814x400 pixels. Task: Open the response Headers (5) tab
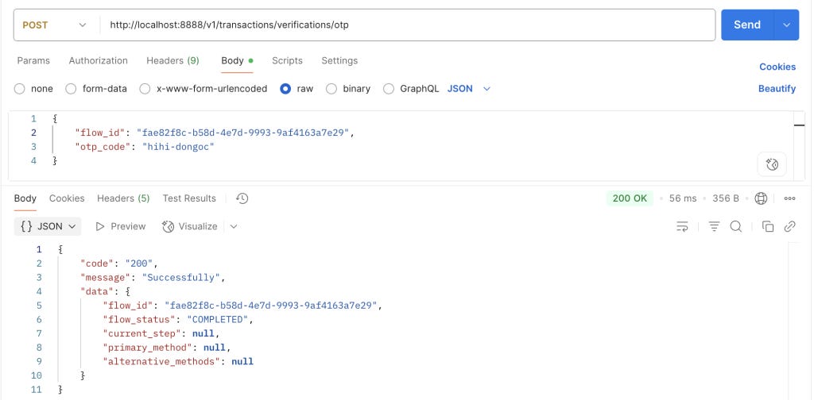pos(123,198)
